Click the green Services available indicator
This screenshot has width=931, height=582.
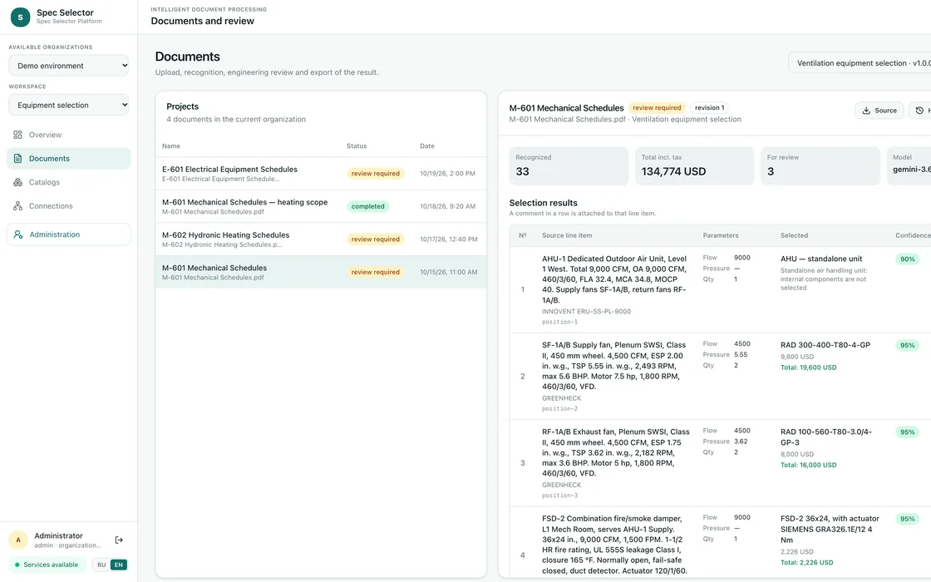tap(47, 565)
